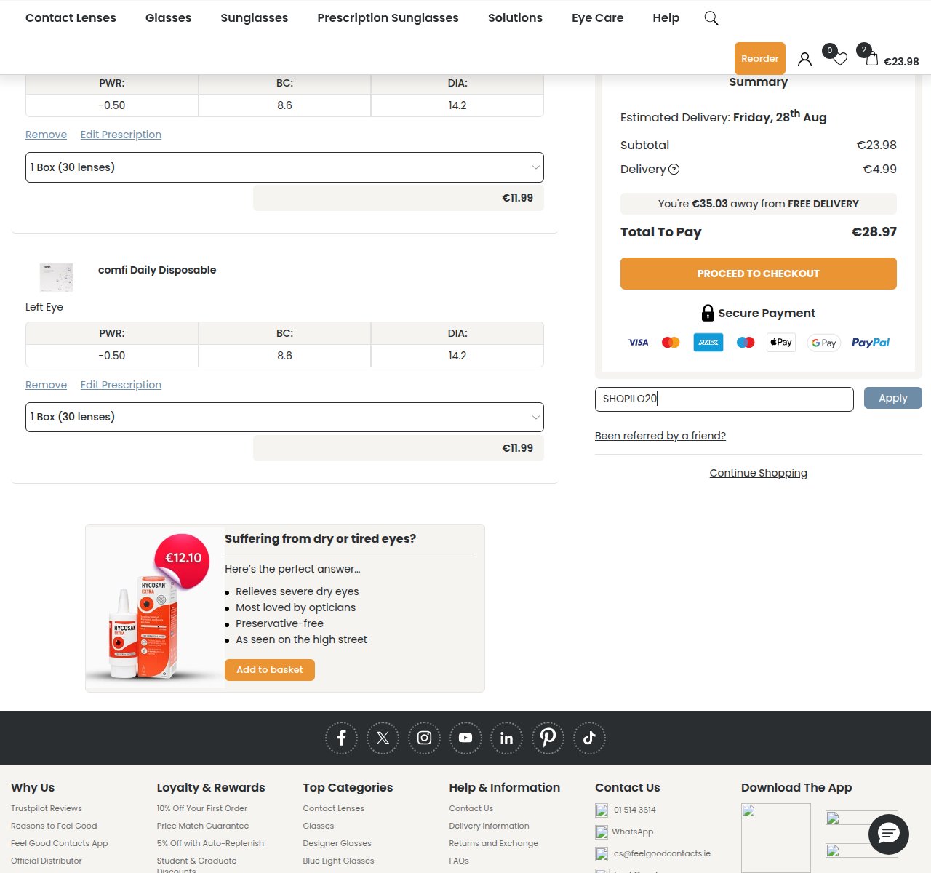Select the Visa card logo

click(x=639, y=343)
